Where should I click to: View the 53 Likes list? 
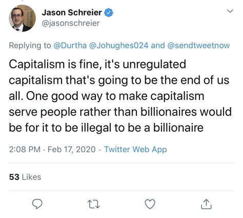[x=25, y=177]
